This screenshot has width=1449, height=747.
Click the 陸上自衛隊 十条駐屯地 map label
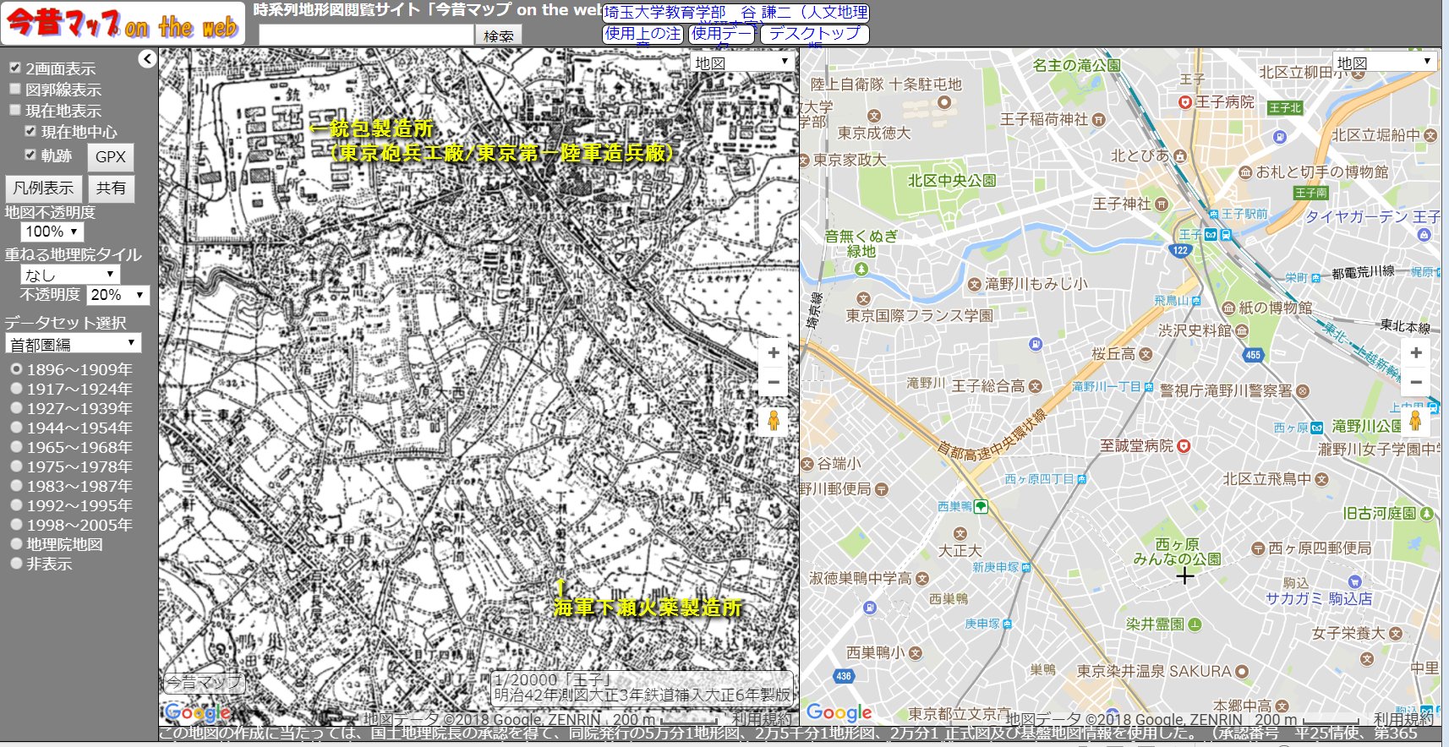click(x=886, y=85)
